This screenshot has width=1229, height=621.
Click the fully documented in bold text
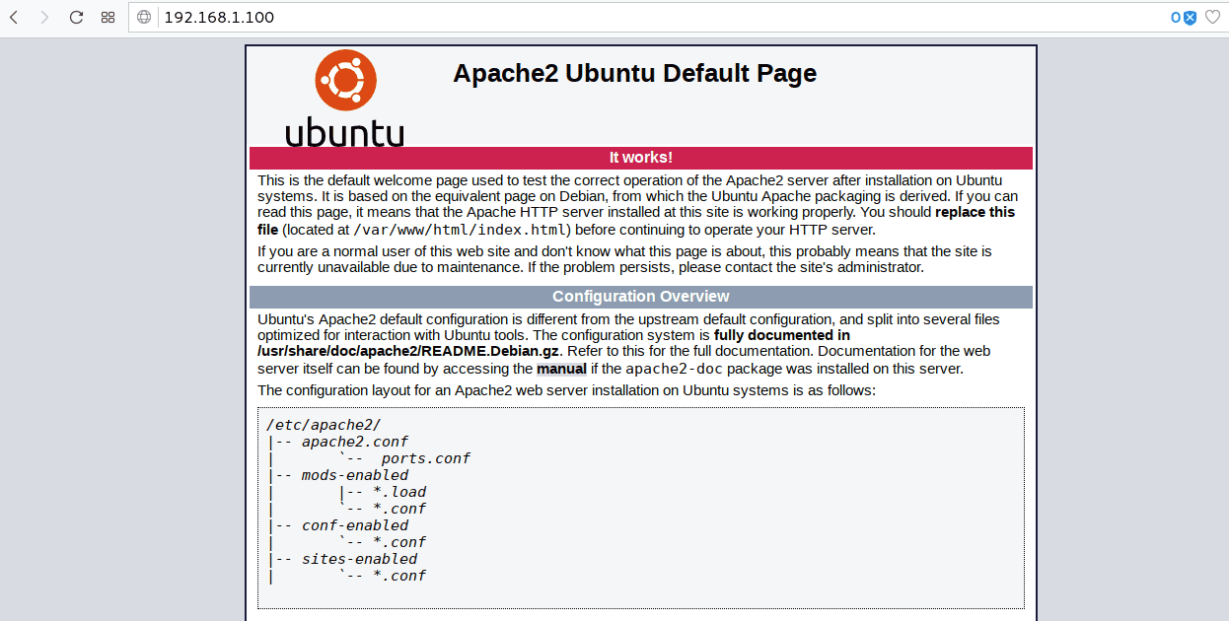[782, 335]
